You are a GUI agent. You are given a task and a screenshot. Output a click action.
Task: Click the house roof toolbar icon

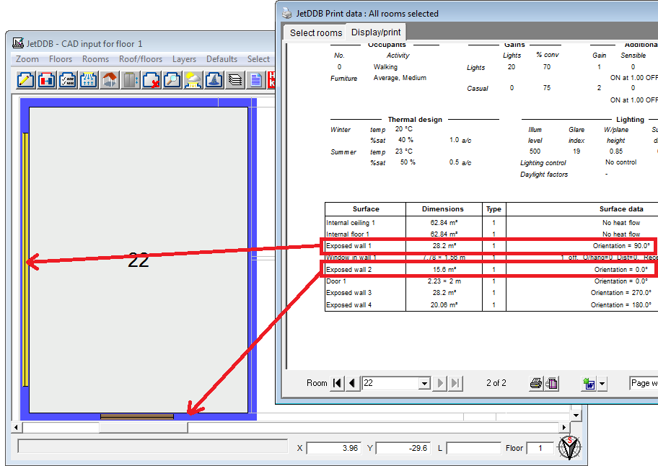coord(110,80)
